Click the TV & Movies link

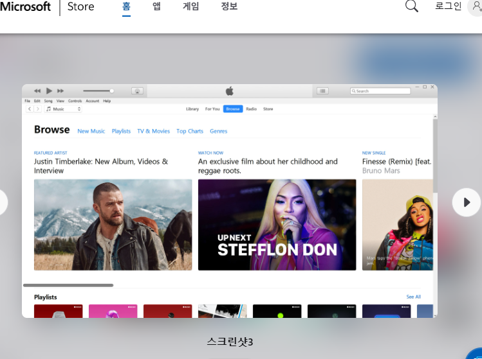(x=153, y=131)
